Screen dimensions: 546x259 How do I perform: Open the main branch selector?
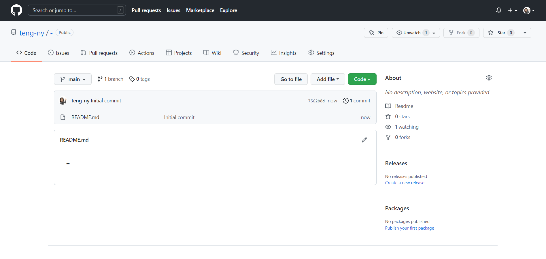(x=73, y=79)
